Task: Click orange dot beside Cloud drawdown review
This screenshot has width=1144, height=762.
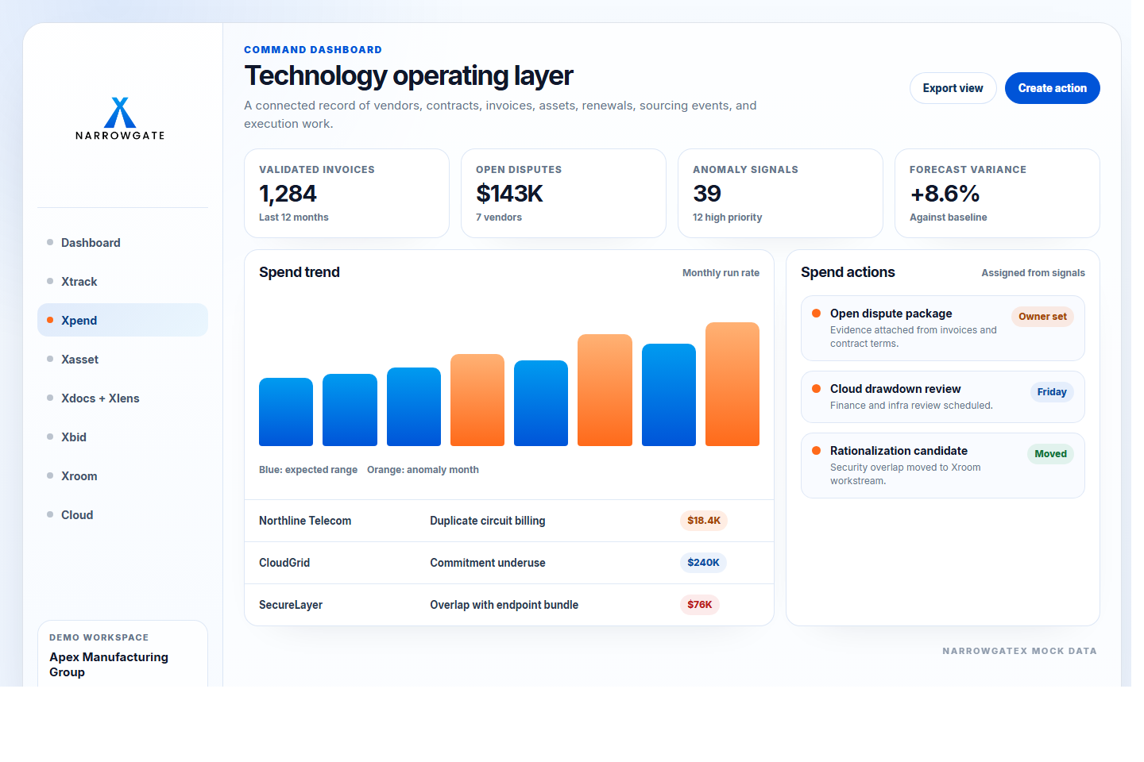Action: pyautogui.click(x=816, y=389)
